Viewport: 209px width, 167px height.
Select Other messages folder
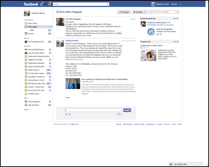32,30
